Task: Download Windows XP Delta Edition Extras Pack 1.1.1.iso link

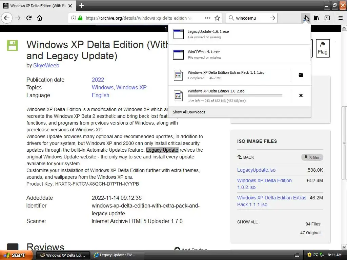Action: [271, 201]
